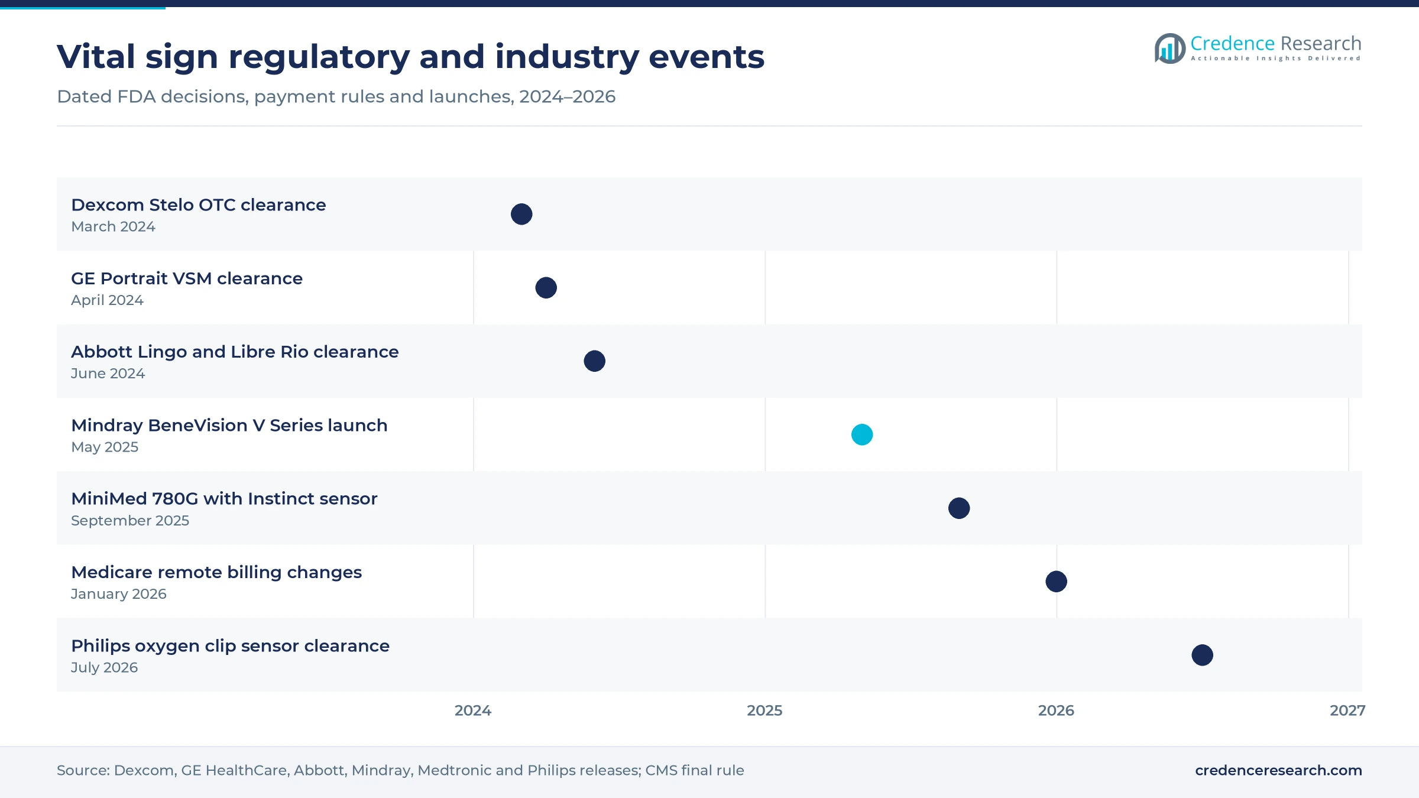This screenshot has height=798, width=1419.
Task: Click the 'Actionable Insights Delivered' tagline
Action: pyautogui.click(x=1276, y=59)
